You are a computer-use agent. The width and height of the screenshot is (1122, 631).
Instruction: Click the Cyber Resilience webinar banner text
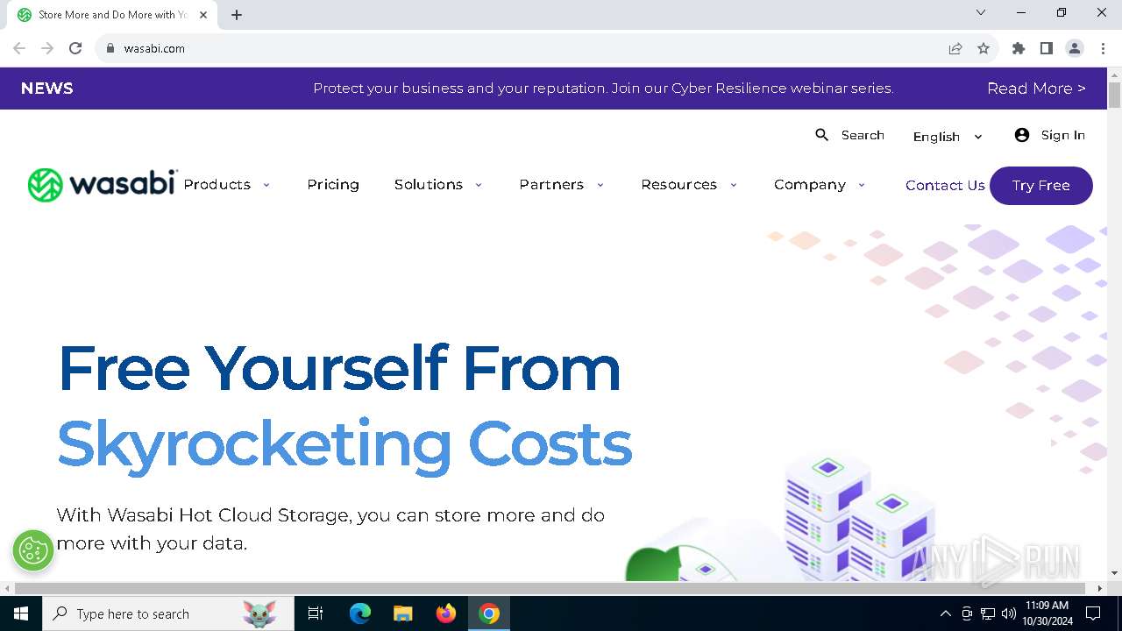coord(603,89)
